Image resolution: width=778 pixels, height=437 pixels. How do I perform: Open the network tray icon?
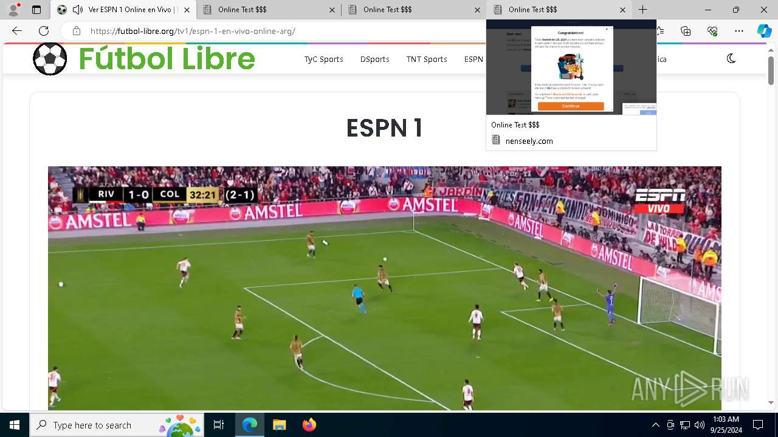[685, 425]
